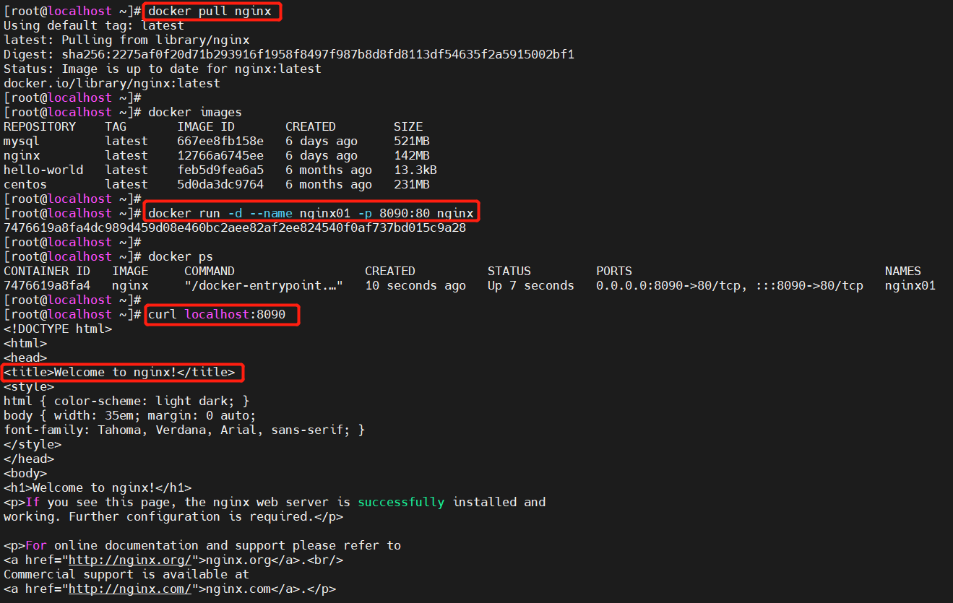
Task: Click the 142MB size value
Action: [412, 155]
